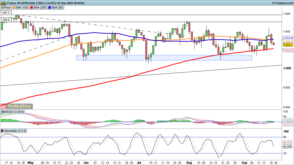
Task: Click the Sep label on time axis
Action: [x=244, y=163]
